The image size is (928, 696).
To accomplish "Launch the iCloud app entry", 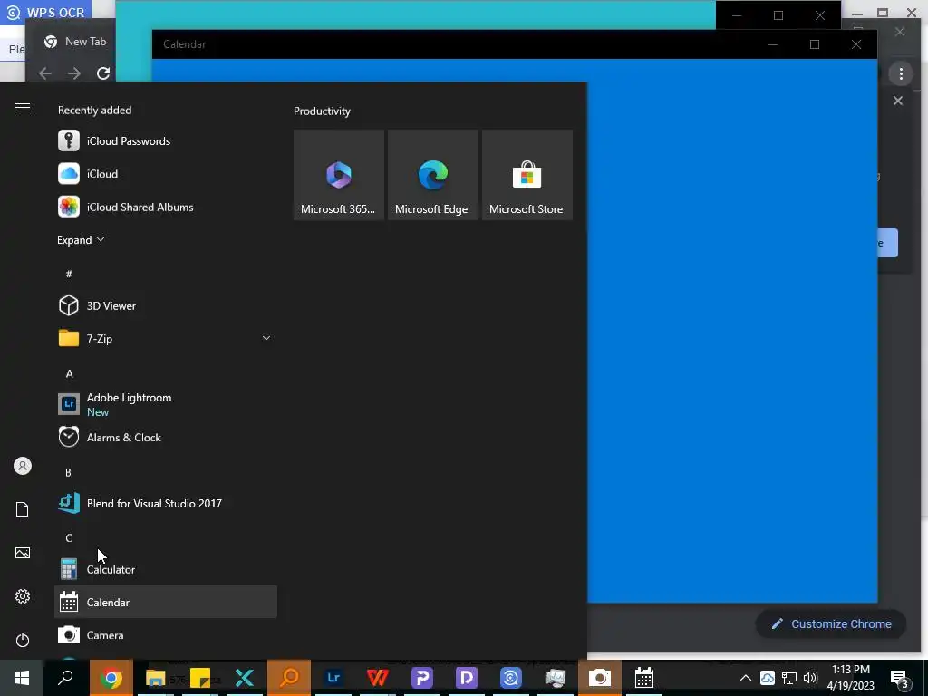I will [x=166, y=173].
